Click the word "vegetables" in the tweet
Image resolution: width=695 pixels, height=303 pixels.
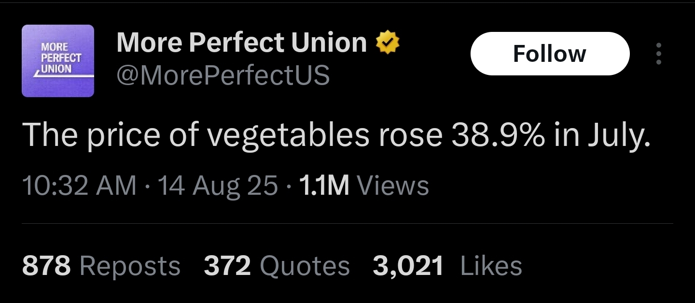288,135
